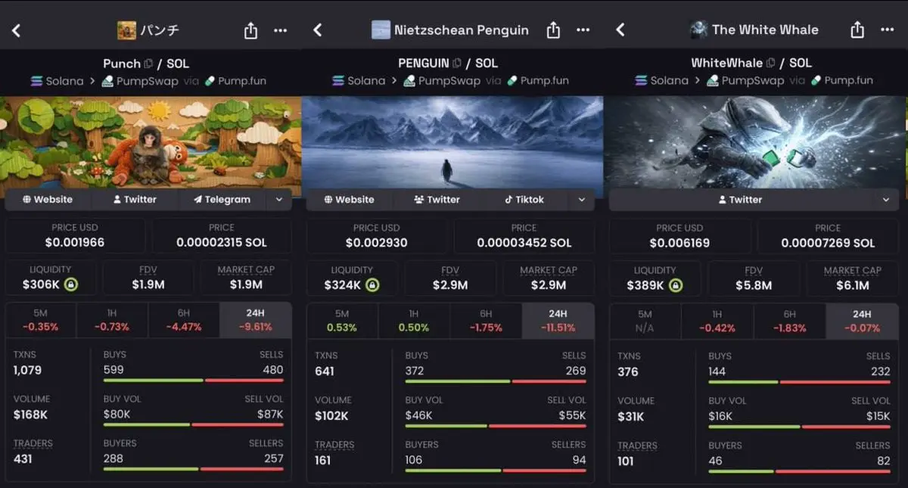Click the Punch TXNS count 1,079
This screenshot has height=488, width=908.
tap(28, 370)
